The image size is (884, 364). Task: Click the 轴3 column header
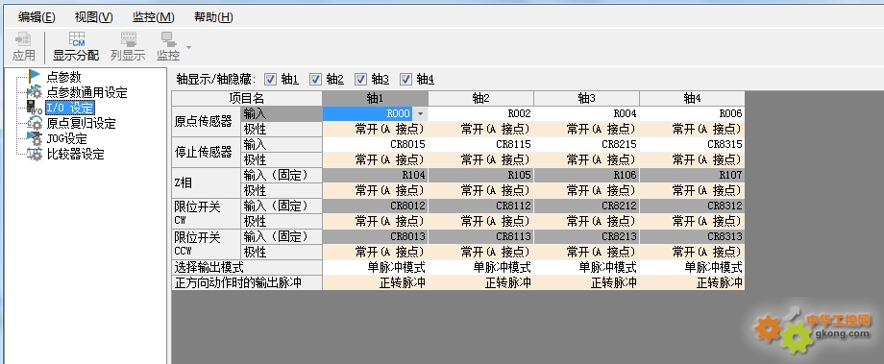coord(586,99)
